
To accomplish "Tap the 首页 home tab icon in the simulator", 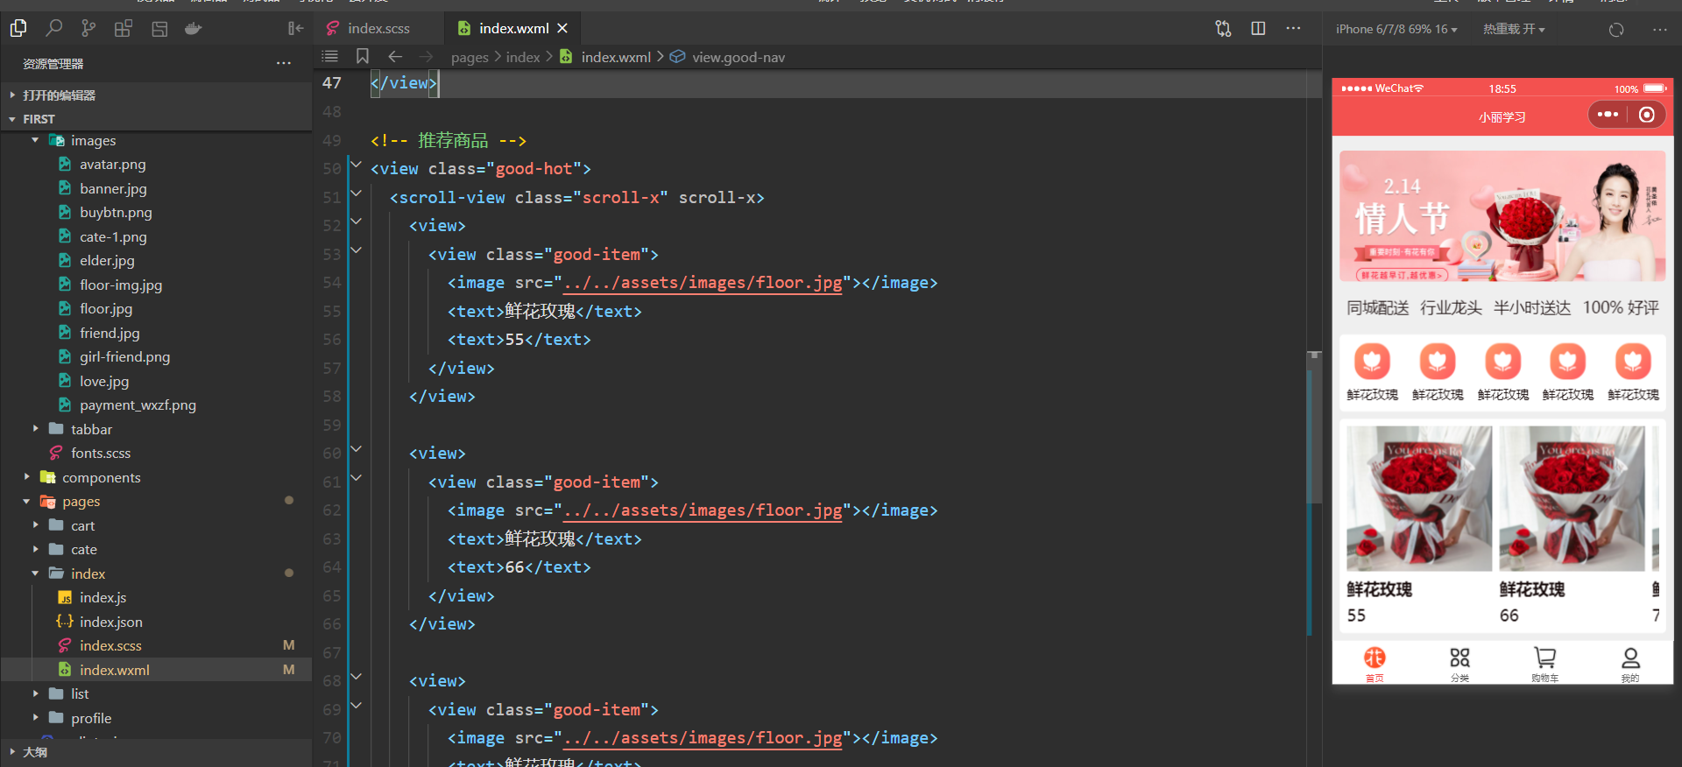I will pyautogui.click(x=1375, y=658).
